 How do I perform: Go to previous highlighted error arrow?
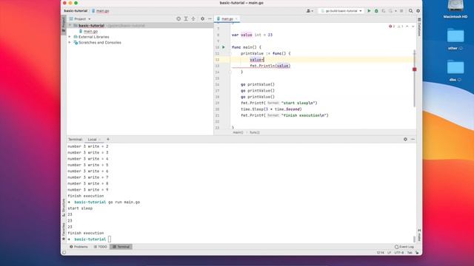pos(407,27)
